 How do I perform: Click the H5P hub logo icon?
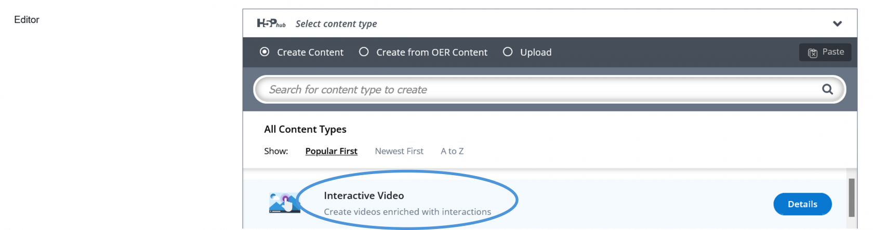[x=271, y=23]
